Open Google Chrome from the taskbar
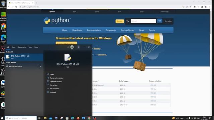The width and height of the screenshot is (214, 120). [89, 118]
